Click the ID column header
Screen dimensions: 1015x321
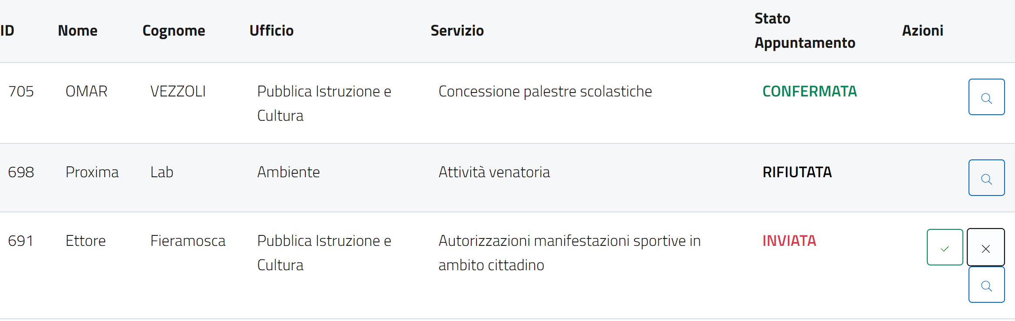(x=7, y=31)
